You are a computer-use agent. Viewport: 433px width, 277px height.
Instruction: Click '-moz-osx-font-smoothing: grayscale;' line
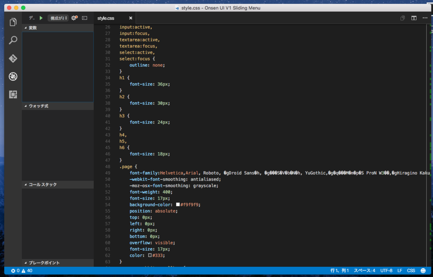(174, 186)
